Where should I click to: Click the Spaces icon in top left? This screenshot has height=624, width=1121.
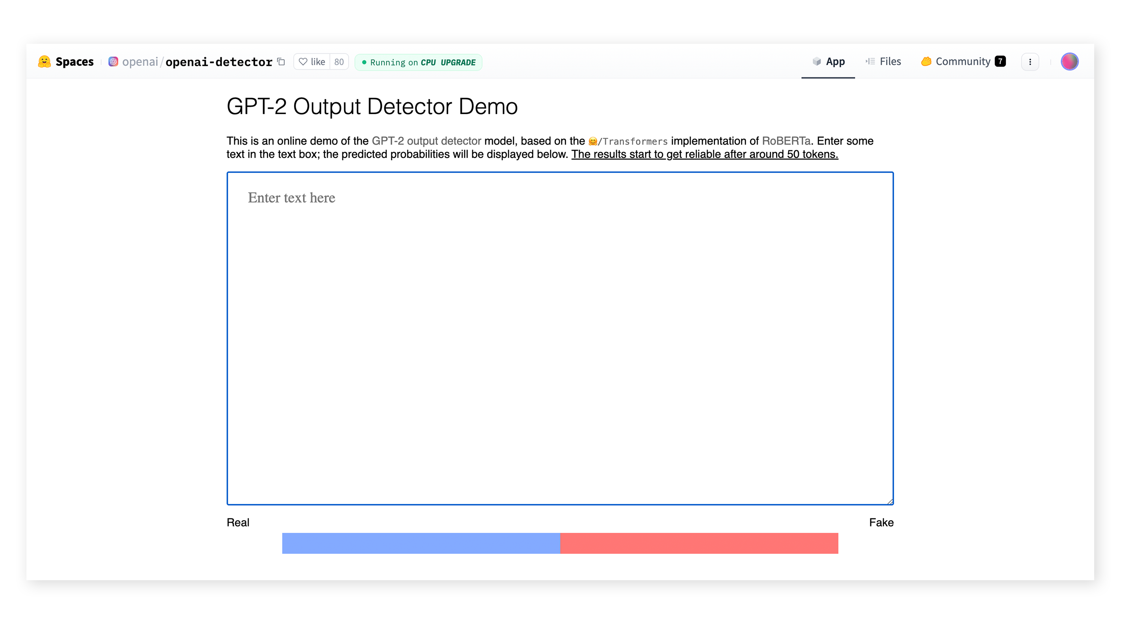coord(48,62)
